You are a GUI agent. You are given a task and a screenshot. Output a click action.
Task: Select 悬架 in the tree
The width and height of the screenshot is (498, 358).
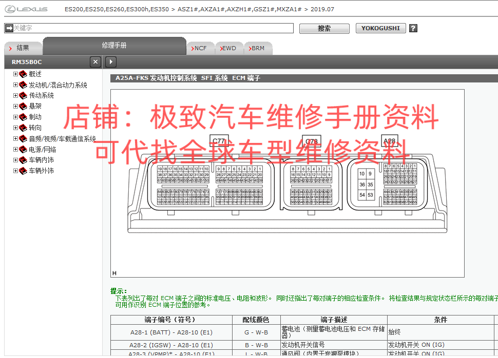click(35, 107)
